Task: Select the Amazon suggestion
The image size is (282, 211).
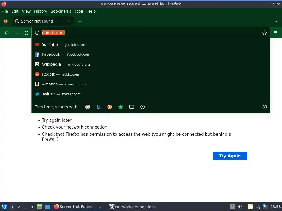Action: click(151, 84)
